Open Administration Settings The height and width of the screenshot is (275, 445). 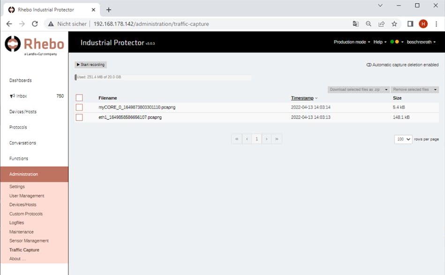pyautogui.click(x=17, y=187)
